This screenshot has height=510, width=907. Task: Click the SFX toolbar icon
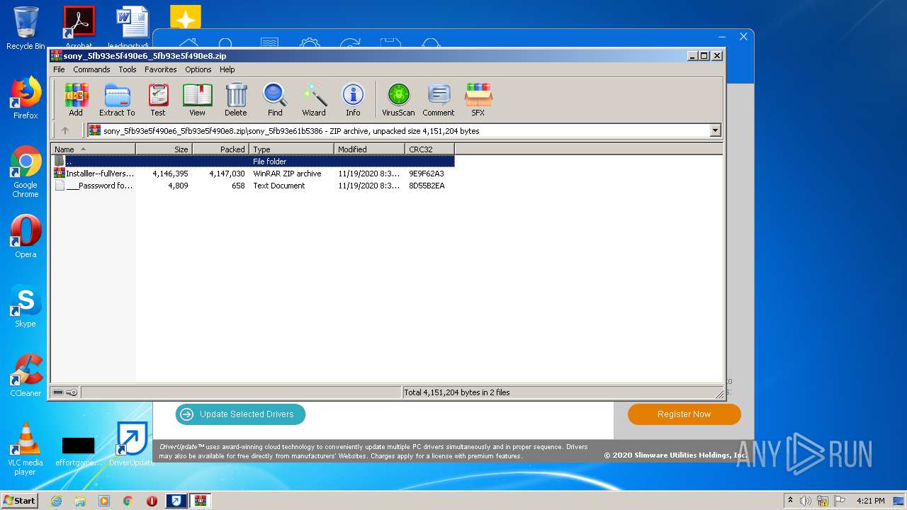478,99
